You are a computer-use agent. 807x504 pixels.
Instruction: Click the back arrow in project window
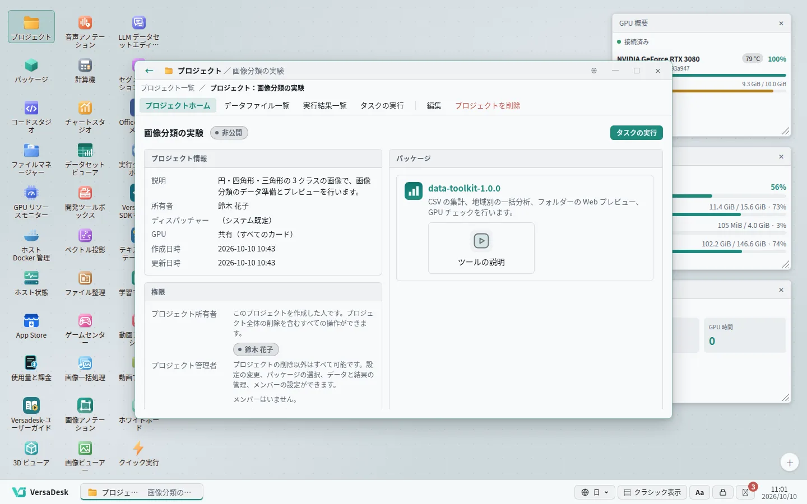149,71
